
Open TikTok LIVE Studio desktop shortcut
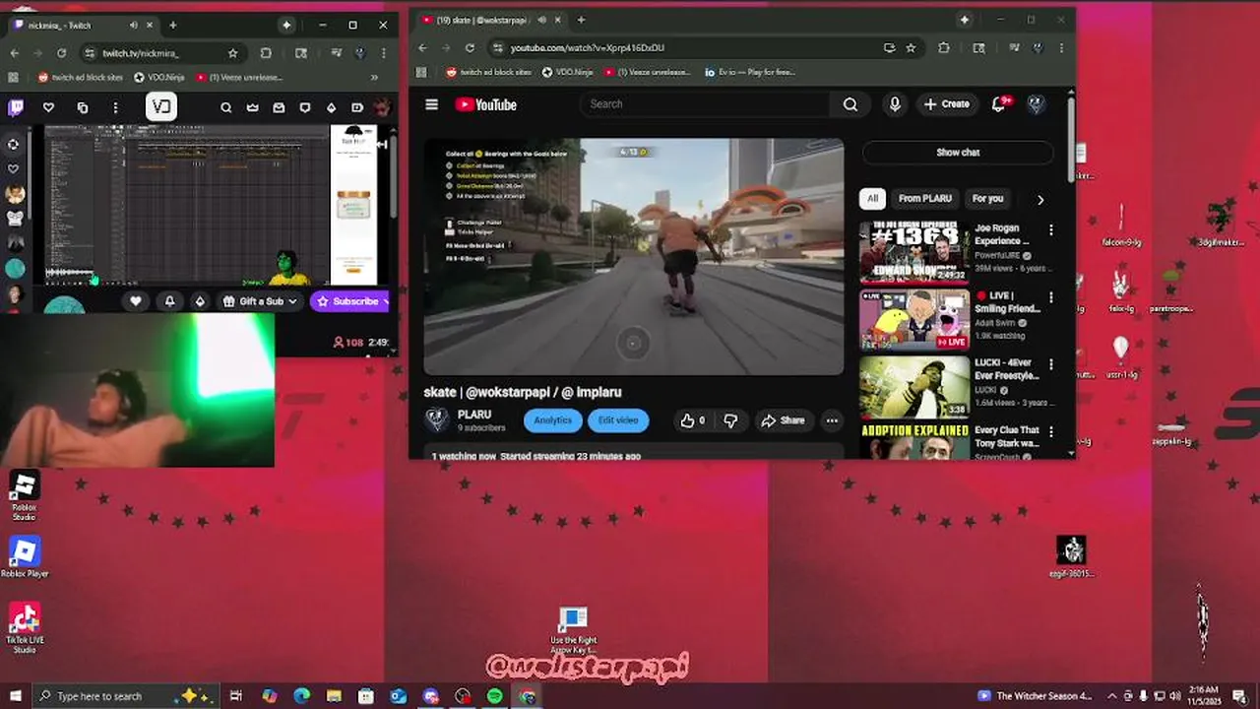point(24,627)
